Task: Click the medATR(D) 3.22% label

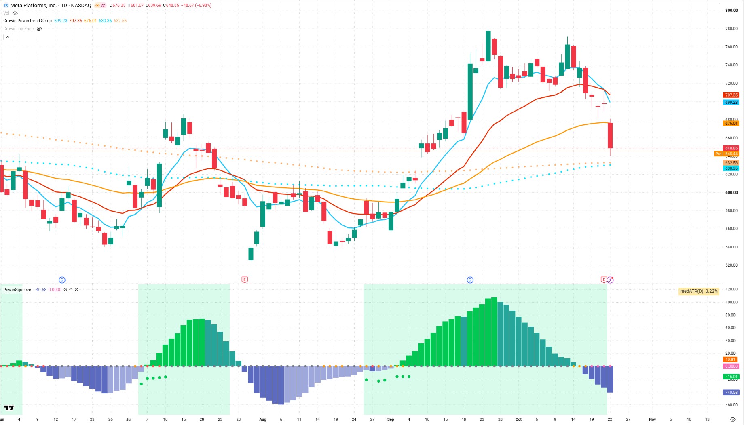Action: click(x=699, y=291)
